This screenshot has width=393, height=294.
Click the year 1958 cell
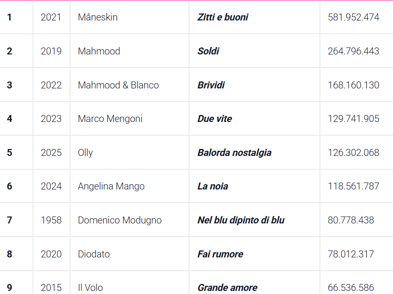(51, 220)
